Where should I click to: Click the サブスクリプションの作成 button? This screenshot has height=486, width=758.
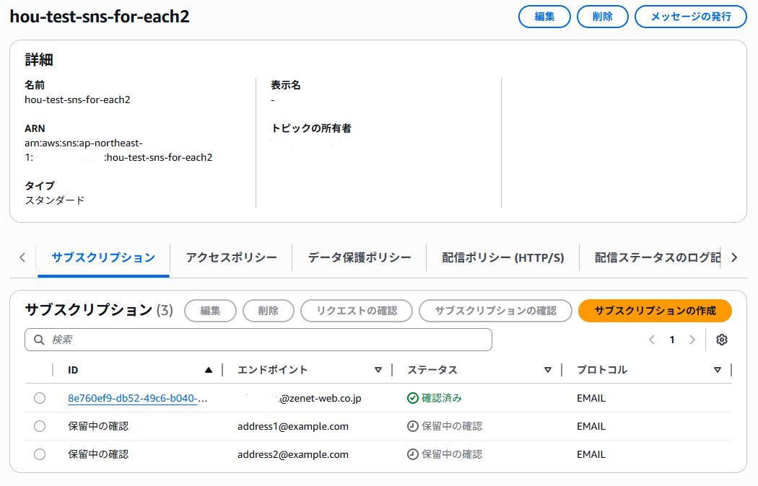pyautogui.click(x=655, y=311)
